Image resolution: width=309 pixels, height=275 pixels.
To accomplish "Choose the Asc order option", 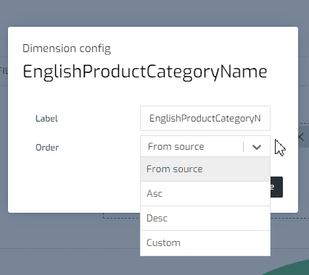I will [x=205, y=194].
